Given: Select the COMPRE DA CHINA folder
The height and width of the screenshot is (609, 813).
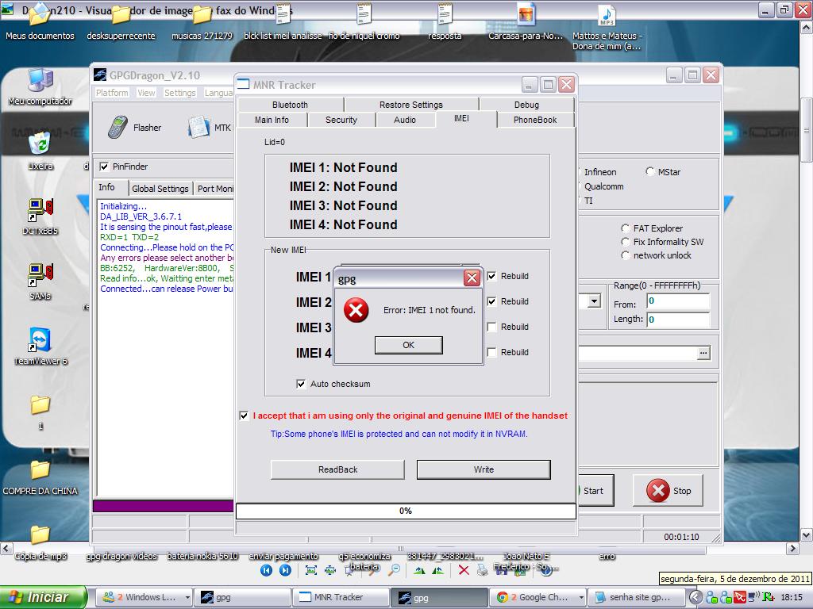Looking at the screenshot, I should [40, 470].
